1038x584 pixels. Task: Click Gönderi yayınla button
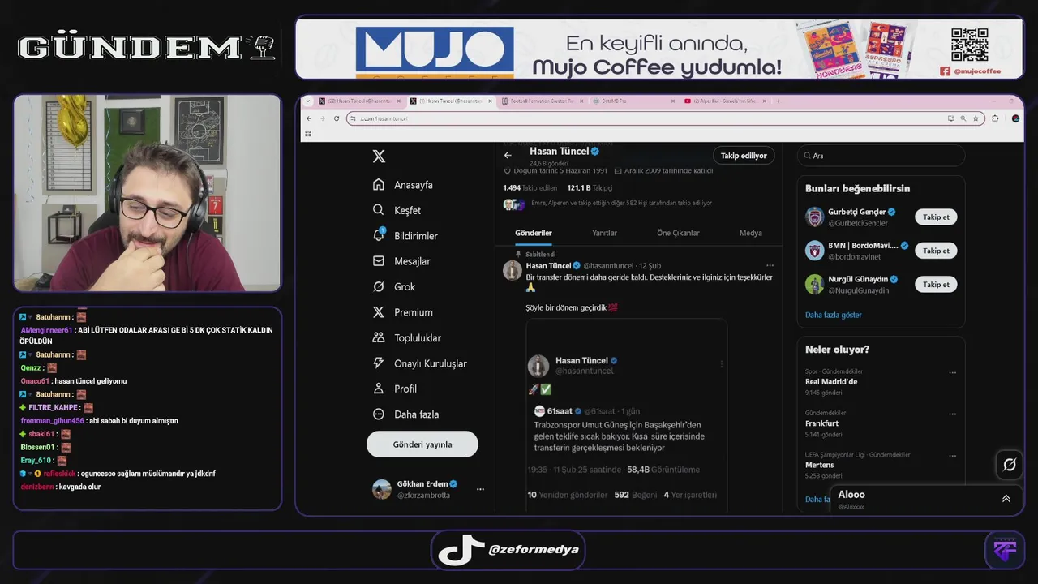pos(422,444)
